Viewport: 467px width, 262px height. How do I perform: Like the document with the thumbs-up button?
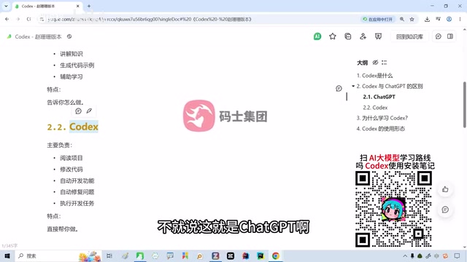pyautogui.click(x=445, y=189)
